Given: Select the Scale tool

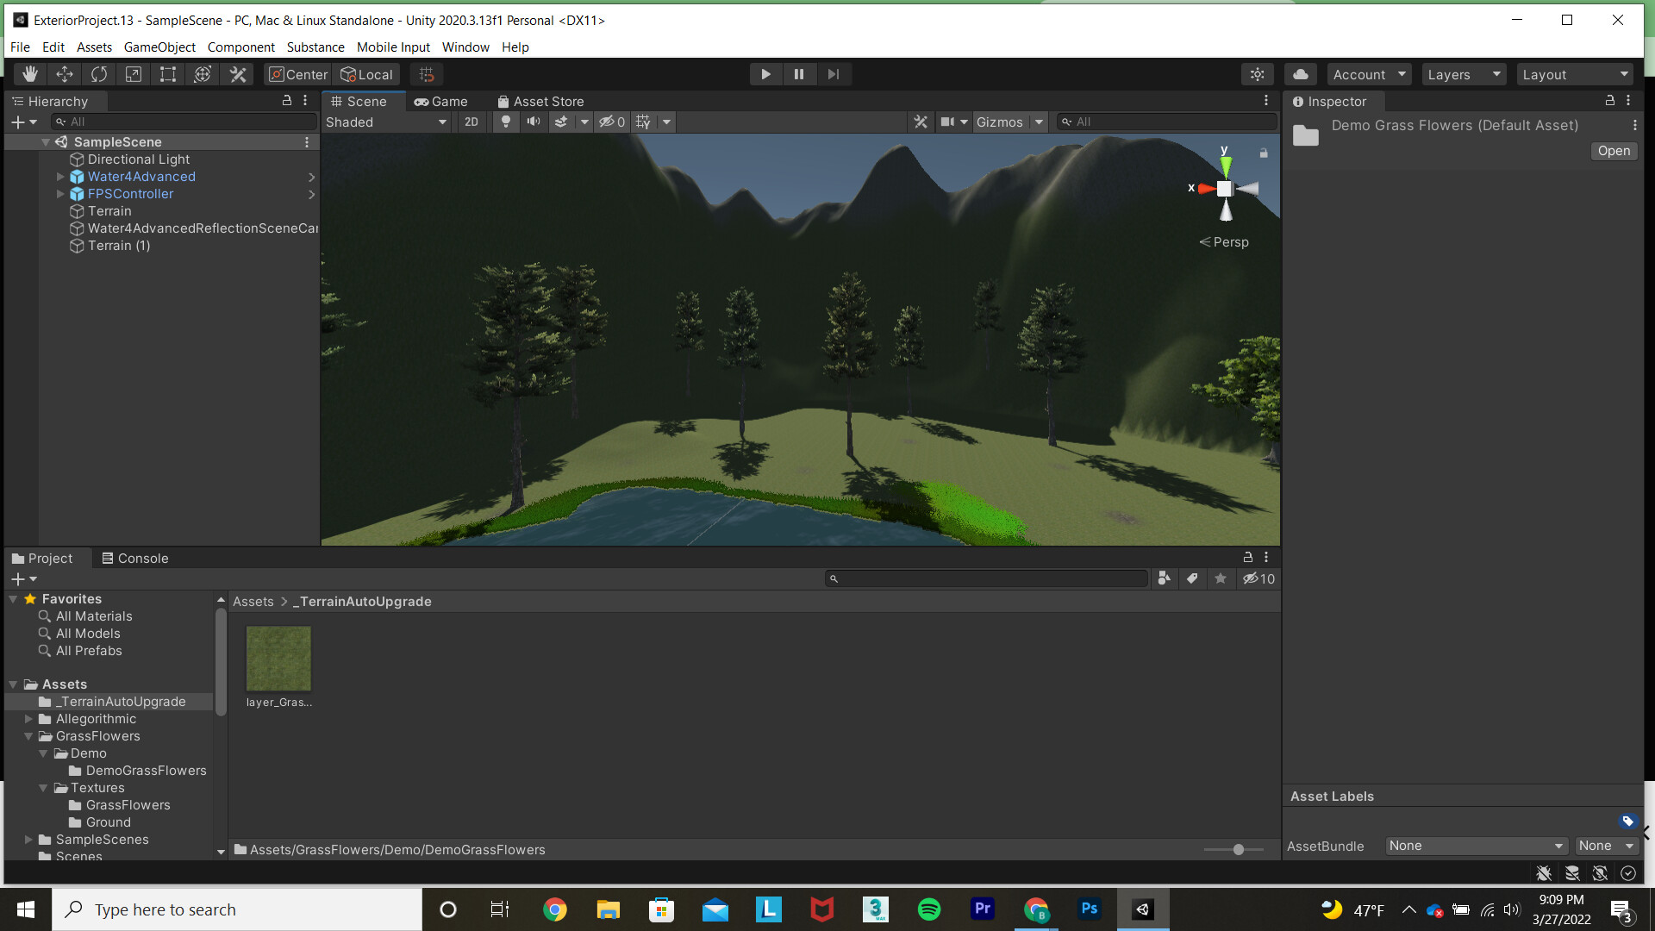Looking at the screenshot, I should (133, 74).
